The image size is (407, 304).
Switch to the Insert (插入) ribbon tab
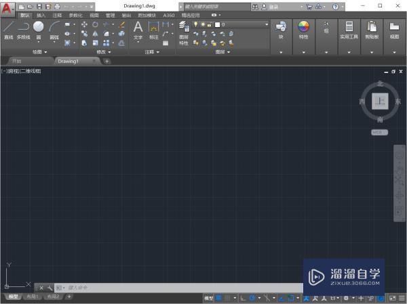pos(41,16)
